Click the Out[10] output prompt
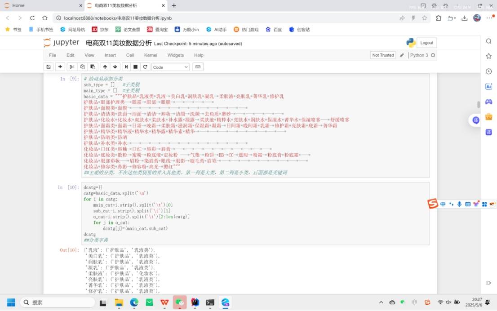This screenshot has height=311, width=497. (69, 250)
